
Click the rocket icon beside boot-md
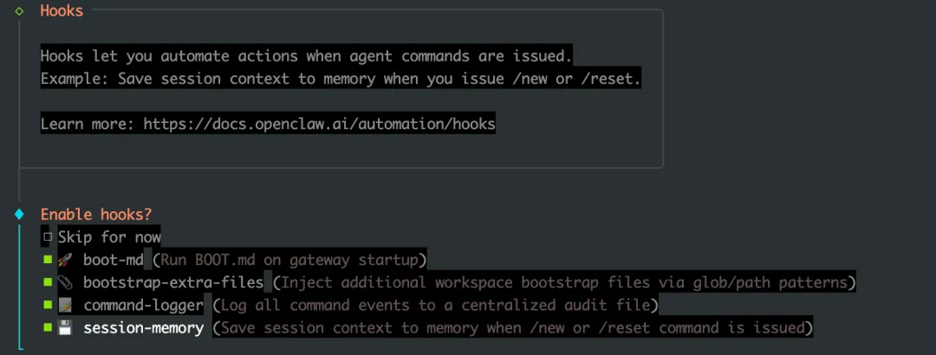(x=65, y=260)
